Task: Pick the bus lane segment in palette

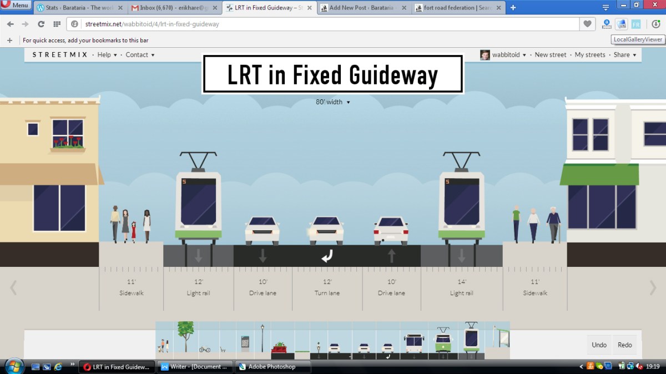Action: (414, 343)
